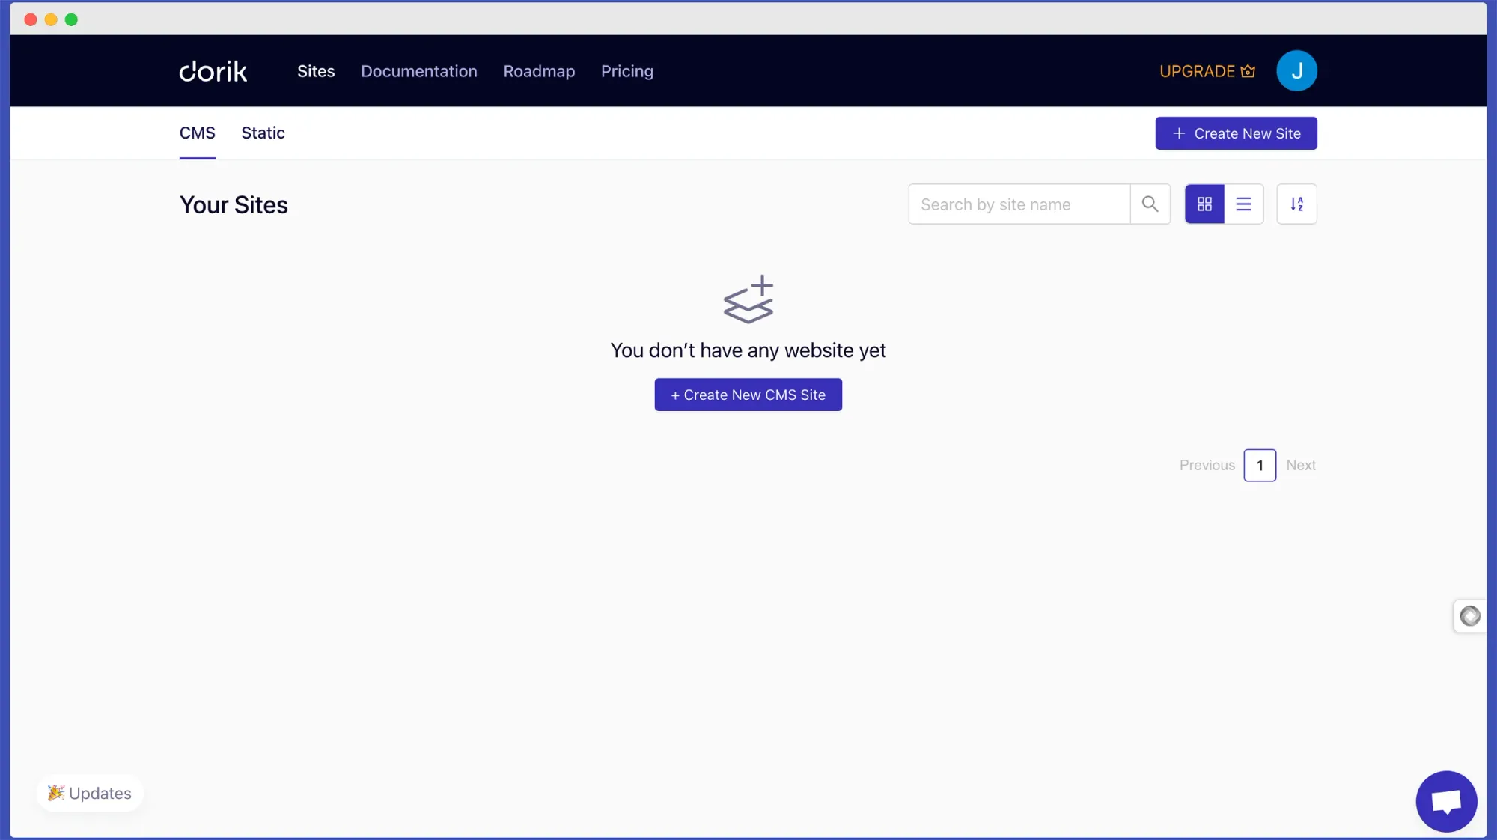1497x840 pixels.
Task: Focus the Search by site name field
Action: [x=1019, y=204]
